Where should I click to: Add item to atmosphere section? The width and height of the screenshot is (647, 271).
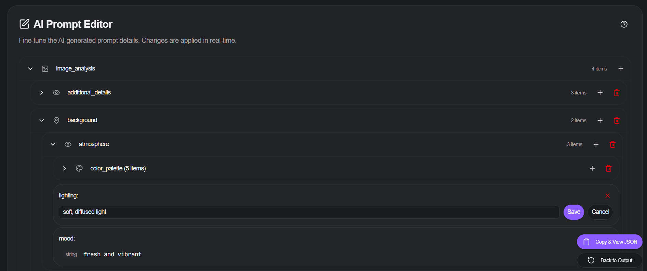point(596,144)
